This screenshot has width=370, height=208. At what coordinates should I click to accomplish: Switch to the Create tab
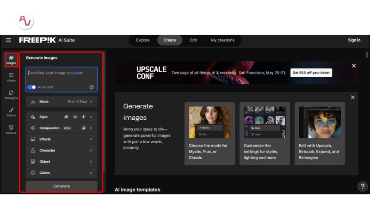(x=170, y=40)
